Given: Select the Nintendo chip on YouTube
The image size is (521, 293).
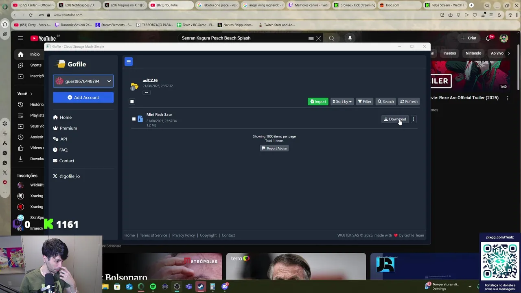Looking at the screenshot, I should (473, 53).
